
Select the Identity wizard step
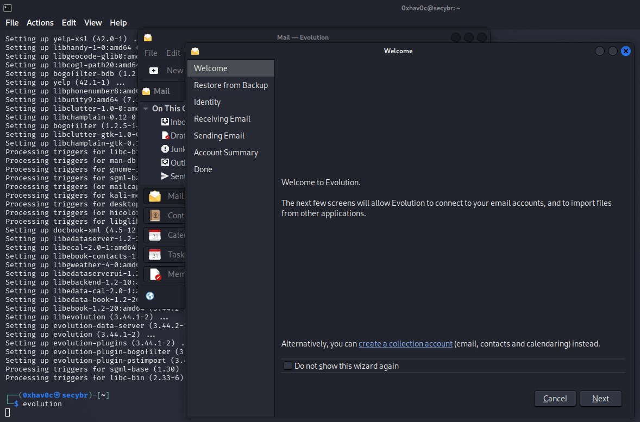coord(230,102)
